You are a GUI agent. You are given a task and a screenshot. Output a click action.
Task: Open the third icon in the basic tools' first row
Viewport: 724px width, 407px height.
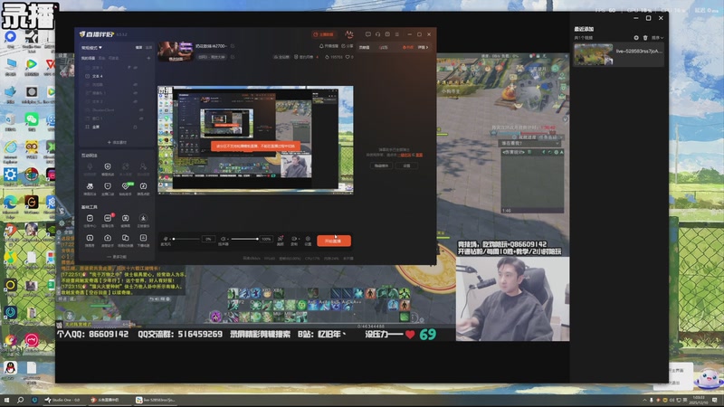(x=126, y=219)
